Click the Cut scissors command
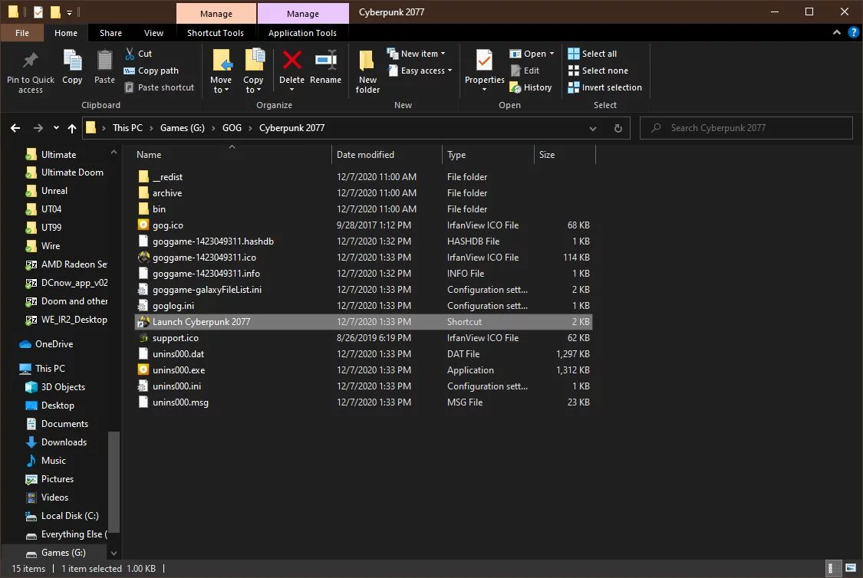This screenshot has width=863, height=578. 137,54
